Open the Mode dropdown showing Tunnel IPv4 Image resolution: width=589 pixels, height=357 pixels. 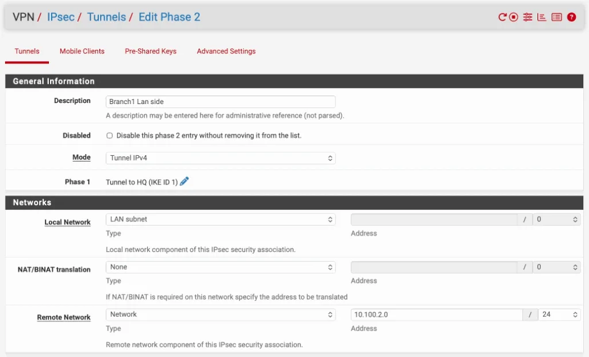click(x=220, y=158)
